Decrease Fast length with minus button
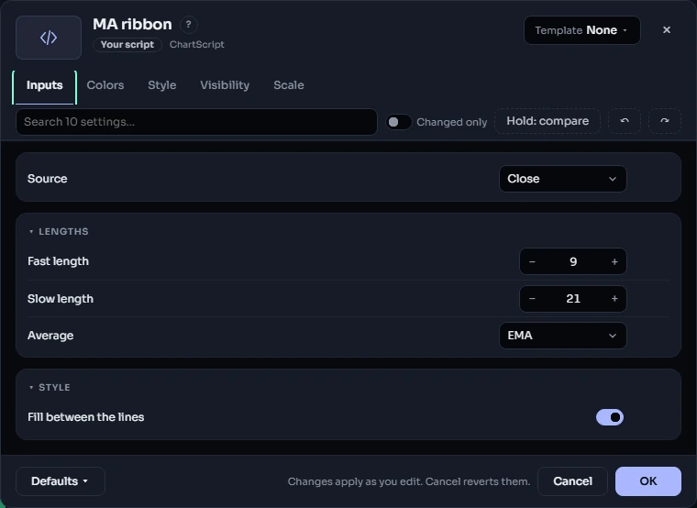Image resolution: width=697 pixels, height=508 pixels. point(532,261)
